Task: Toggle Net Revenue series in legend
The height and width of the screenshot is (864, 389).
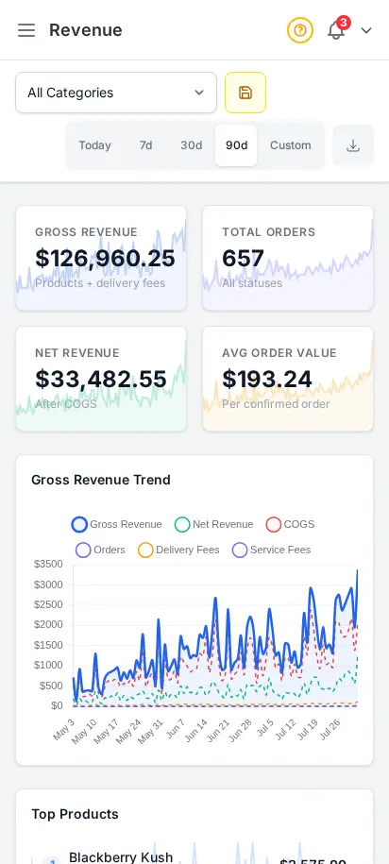Action: pos(213,524)
